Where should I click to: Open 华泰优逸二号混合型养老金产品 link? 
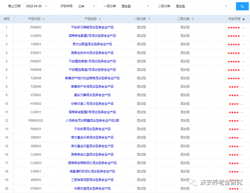coord(92,104)
